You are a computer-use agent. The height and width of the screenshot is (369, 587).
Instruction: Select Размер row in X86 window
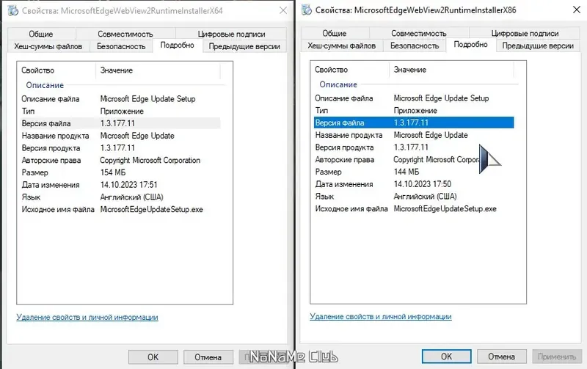[414, 172]
